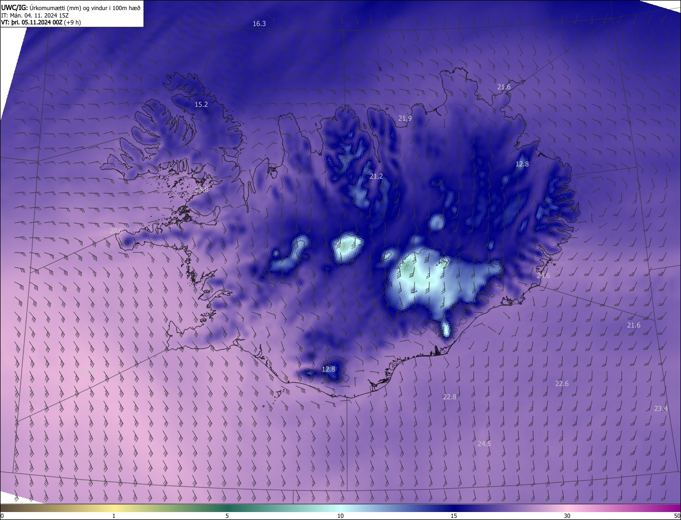Click the 27.0 value label on the map
The image size is (681, 520).
[x=116, y=231]
